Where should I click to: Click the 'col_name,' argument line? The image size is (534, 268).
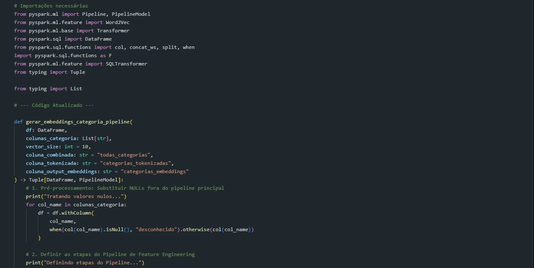click(x=63, y=221)
